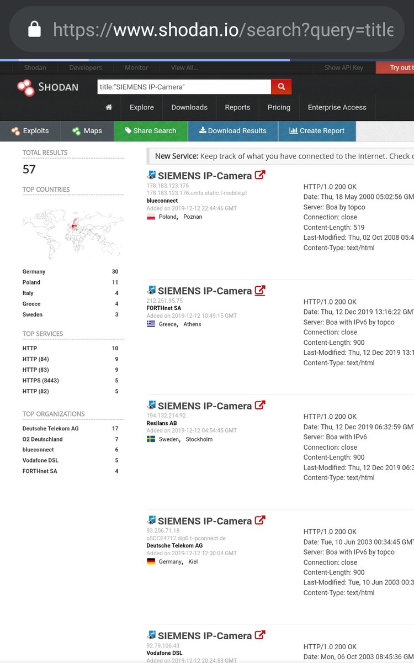The image size is (414, 663).
Task: Click the Poznan city link
Action: [193, 217]
